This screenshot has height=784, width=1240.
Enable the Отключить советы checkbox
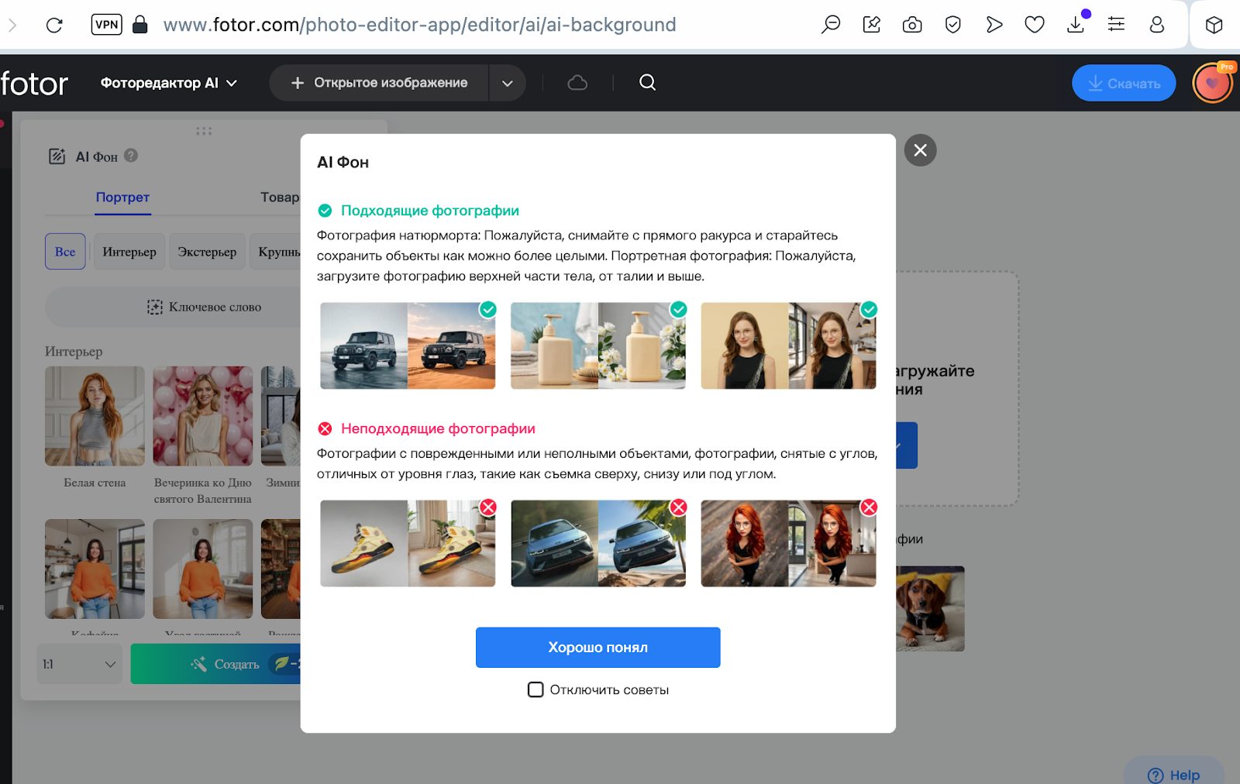coord(536,689)
